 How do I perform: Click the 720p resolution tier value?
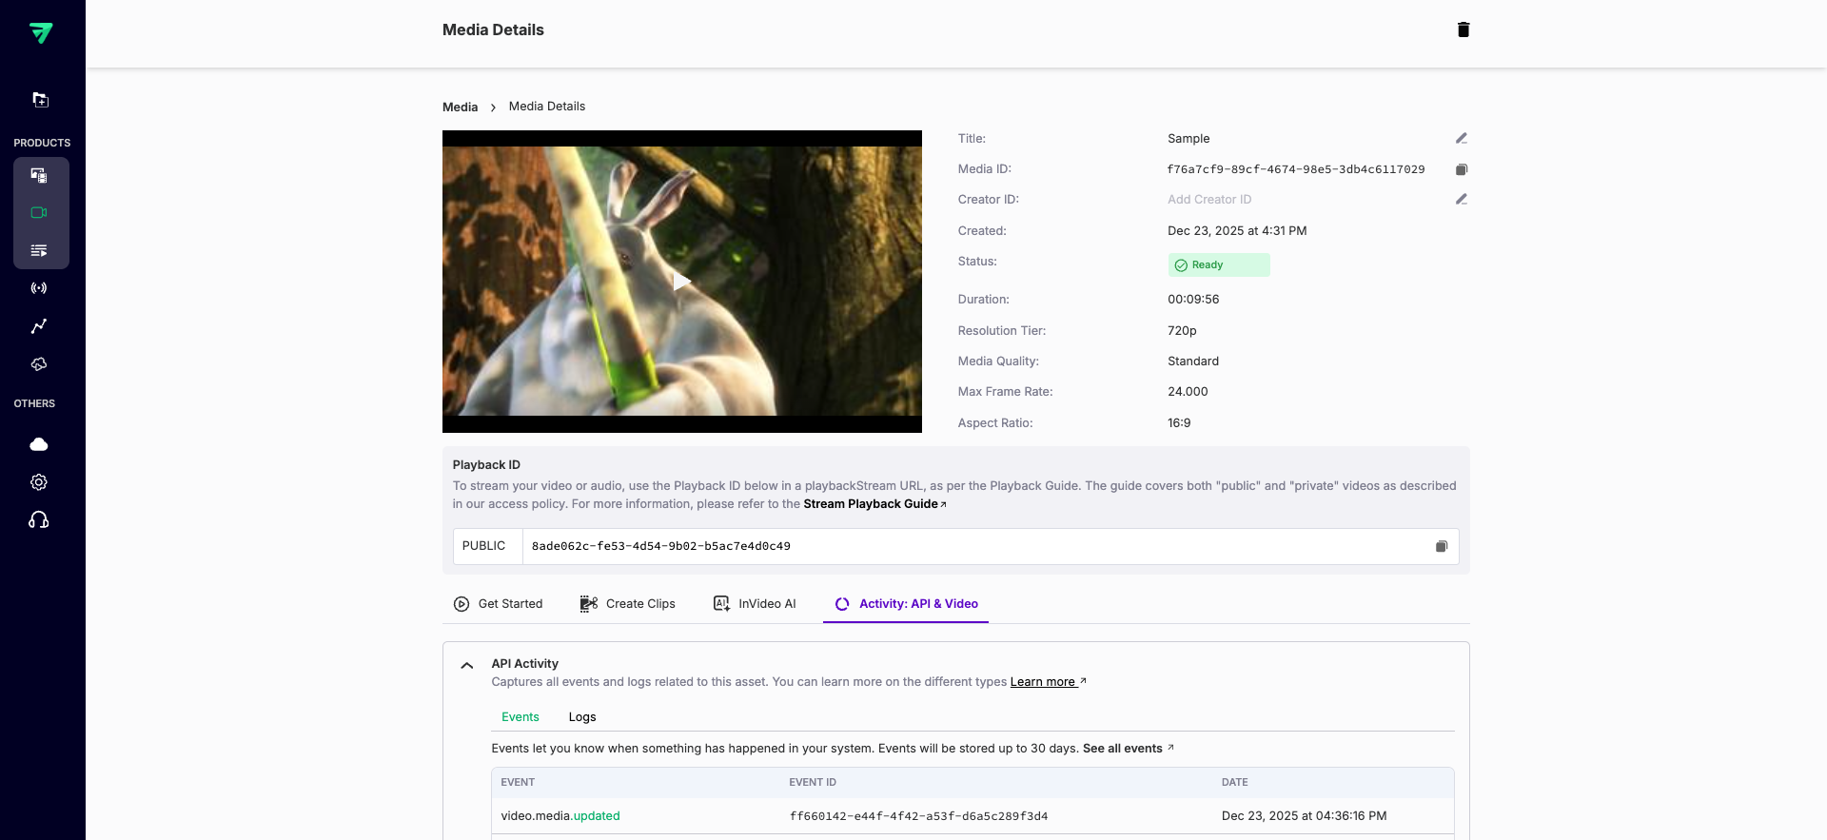coord(1182,331)
